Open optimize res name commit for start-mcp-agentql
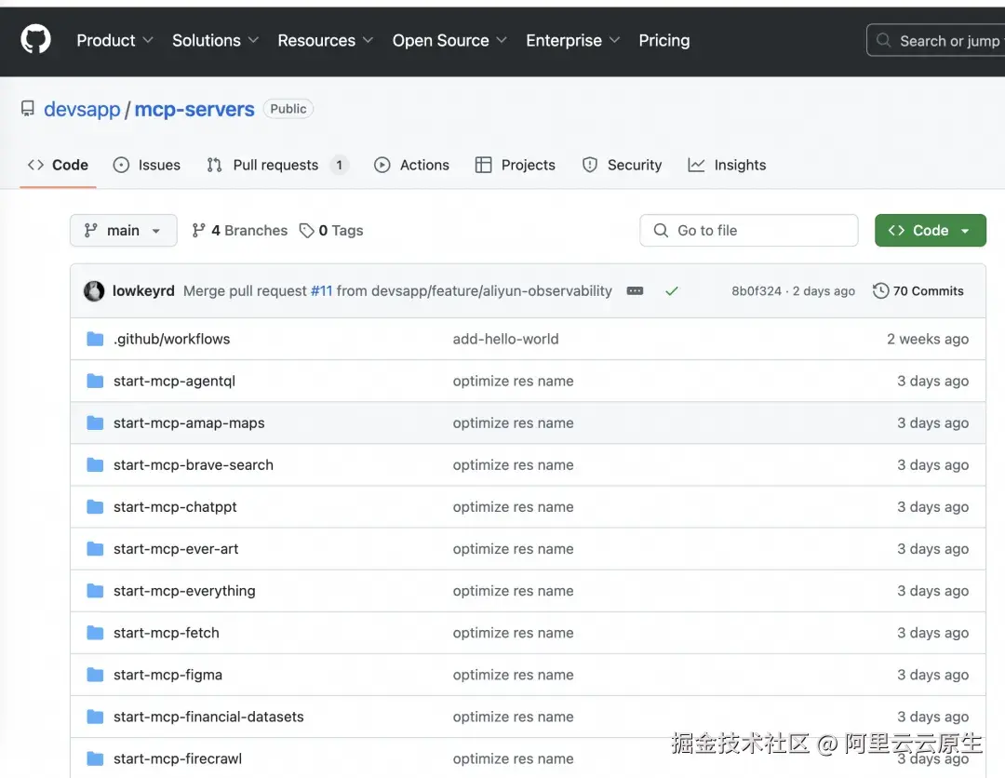The width and height of the screenshot is (1005, 778). 514,381
